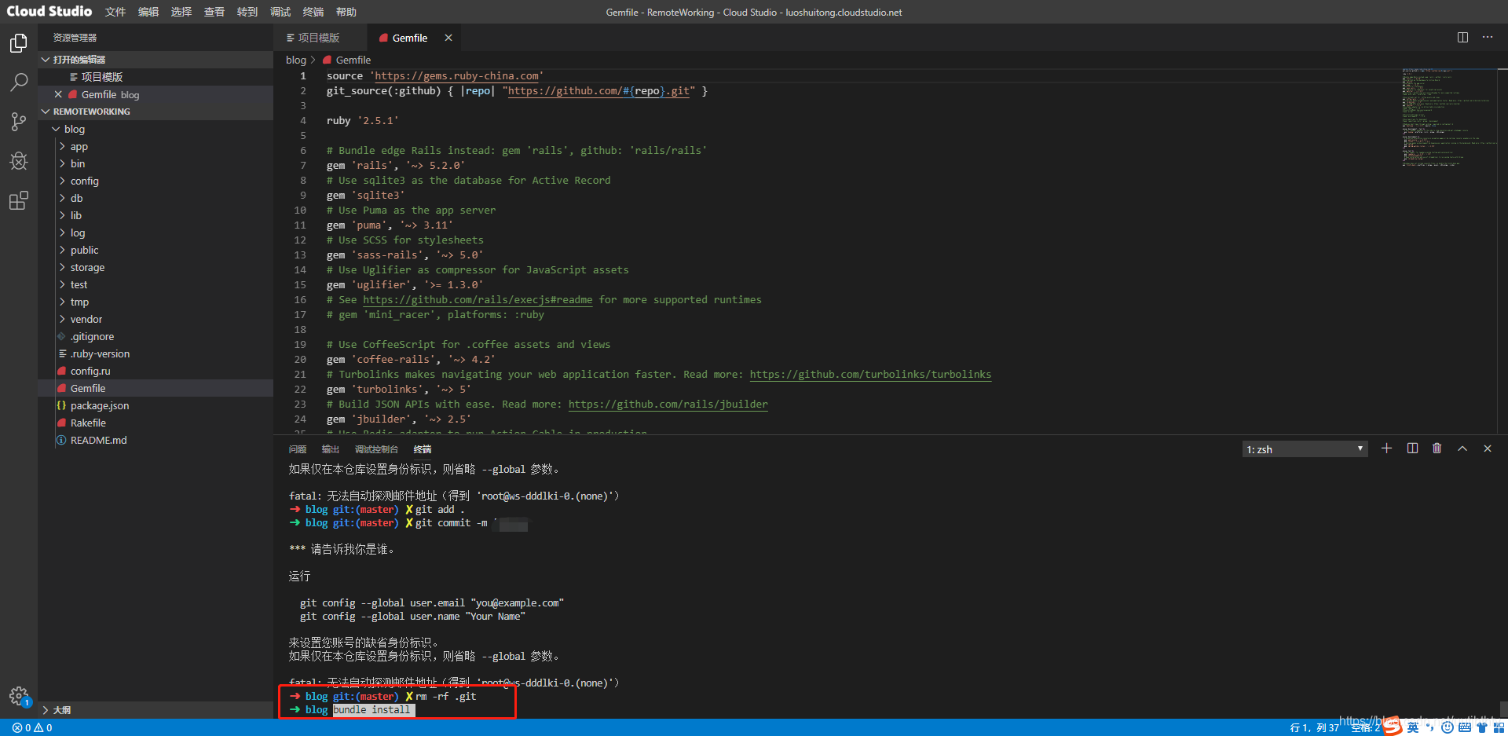The width and height of the screenshot is (1508, 736).
Task: Toggle Sogou English/Chinese mode
Action: (1413, 727)
